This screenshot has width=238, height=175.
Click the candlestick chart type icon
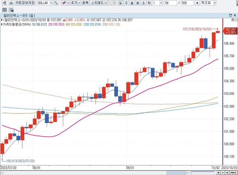64,3
